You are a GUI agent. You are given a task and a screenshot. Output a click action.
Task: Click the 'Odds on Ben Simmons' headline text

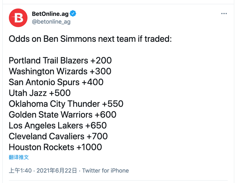(x=90, y=39)
